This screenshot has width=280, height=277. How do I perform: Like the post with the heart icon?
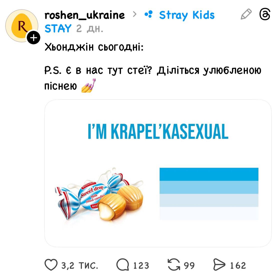point(51,265)
